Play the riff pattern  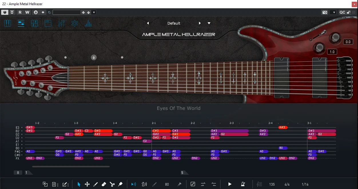pyautogui.click(x=230, y=184)
